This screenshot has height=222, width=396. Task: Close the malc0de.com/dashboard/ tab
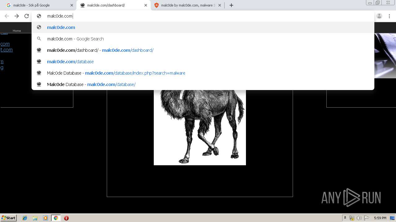pos(146,5)
